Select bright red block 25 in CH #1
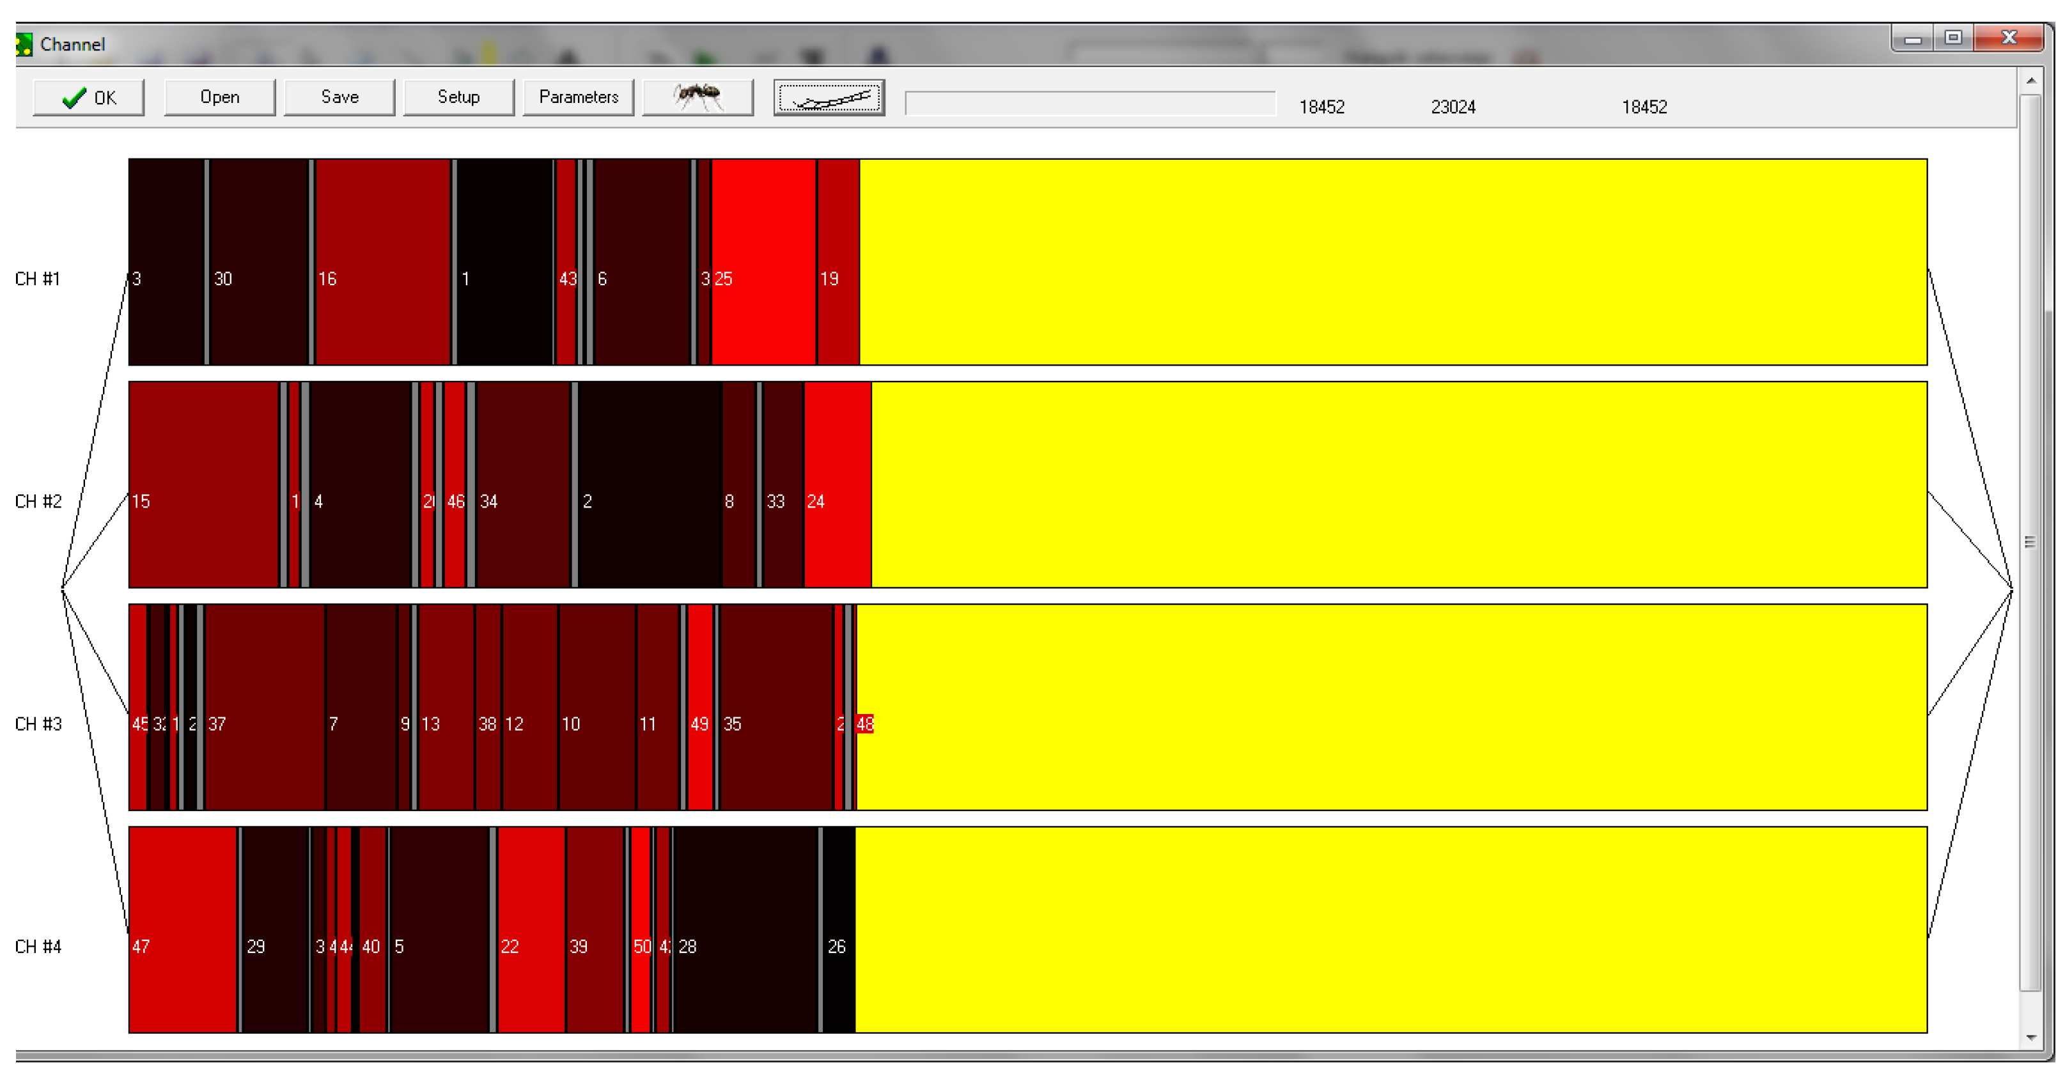 [x=763, y=261]
